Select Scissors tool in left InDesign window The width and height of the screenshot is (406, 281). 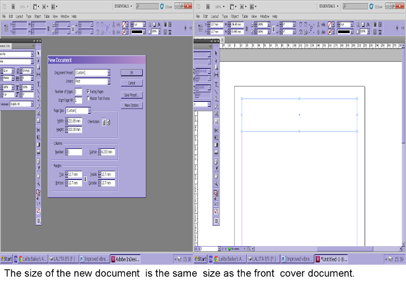pos(38,130)
